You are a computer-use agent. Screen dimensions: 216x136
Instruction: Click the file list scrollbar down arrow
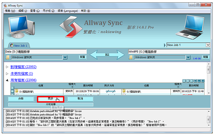pos(208,93)
